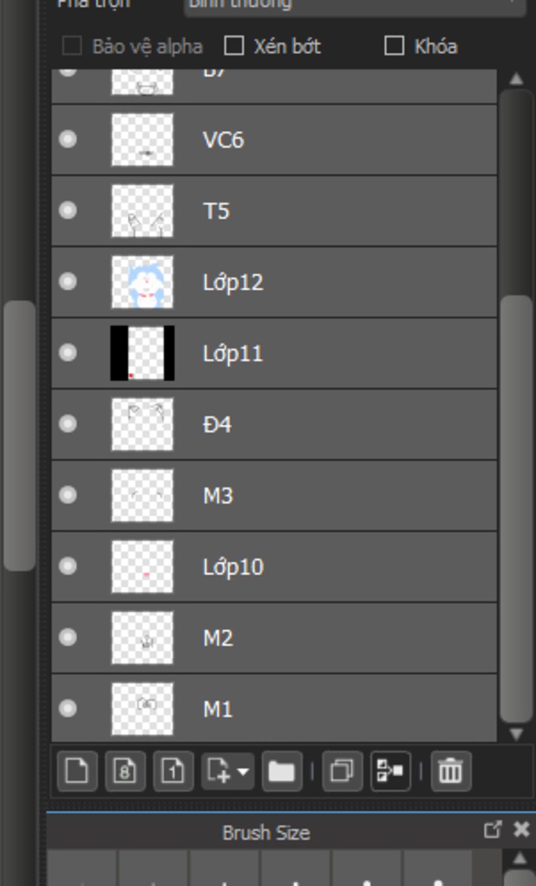Image resolution: width=536 pixels, height=886 pixels.
Task: Create a new layer folder
Action: click(282, 771)
